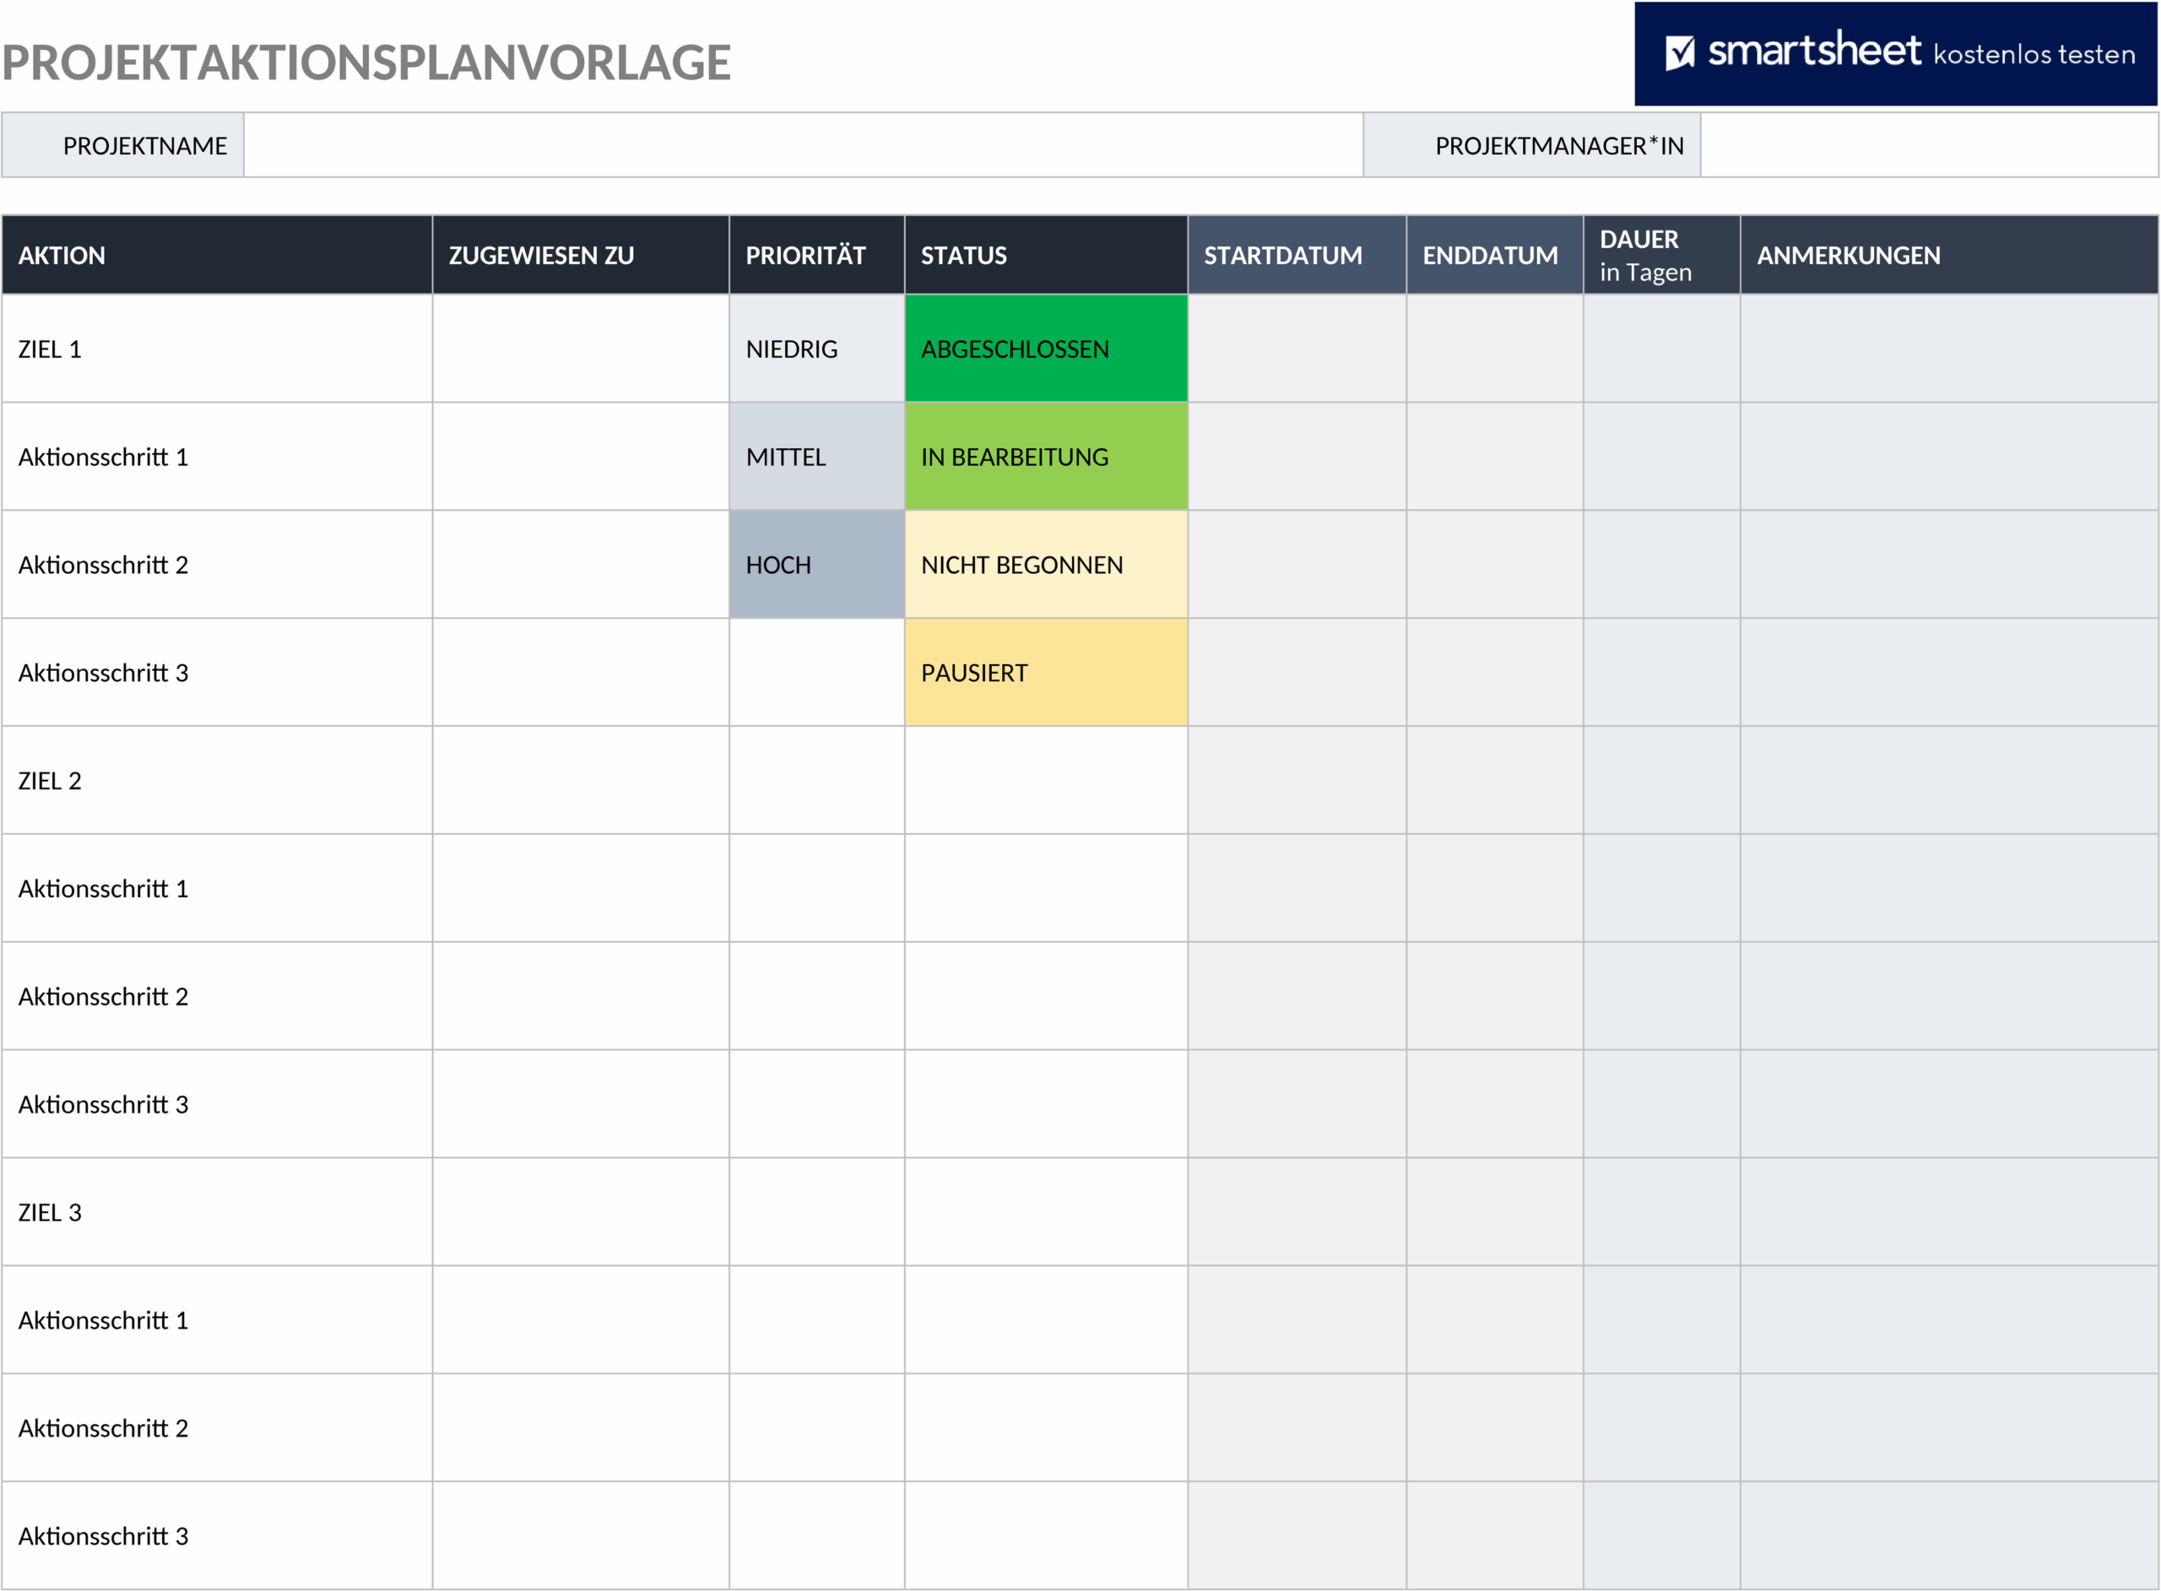Click the Zugewiesen zu cell for ZIEL 1
Image resolution: width=2161 pixels, height=1591 pixels.
pyautogui.click(x=581, y=349)
